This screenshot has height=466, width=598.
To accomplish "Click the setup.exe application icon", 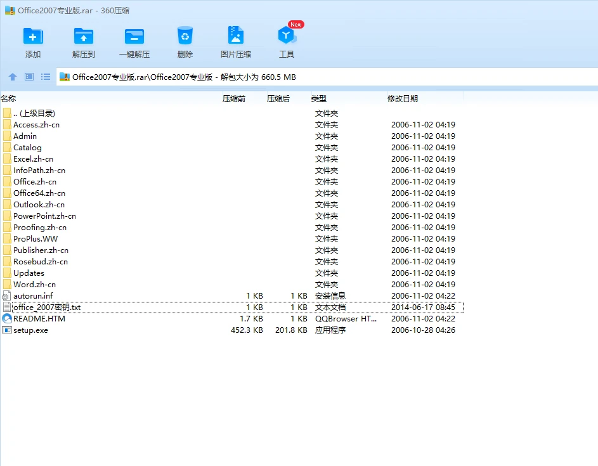I will [x=7, y=330].
